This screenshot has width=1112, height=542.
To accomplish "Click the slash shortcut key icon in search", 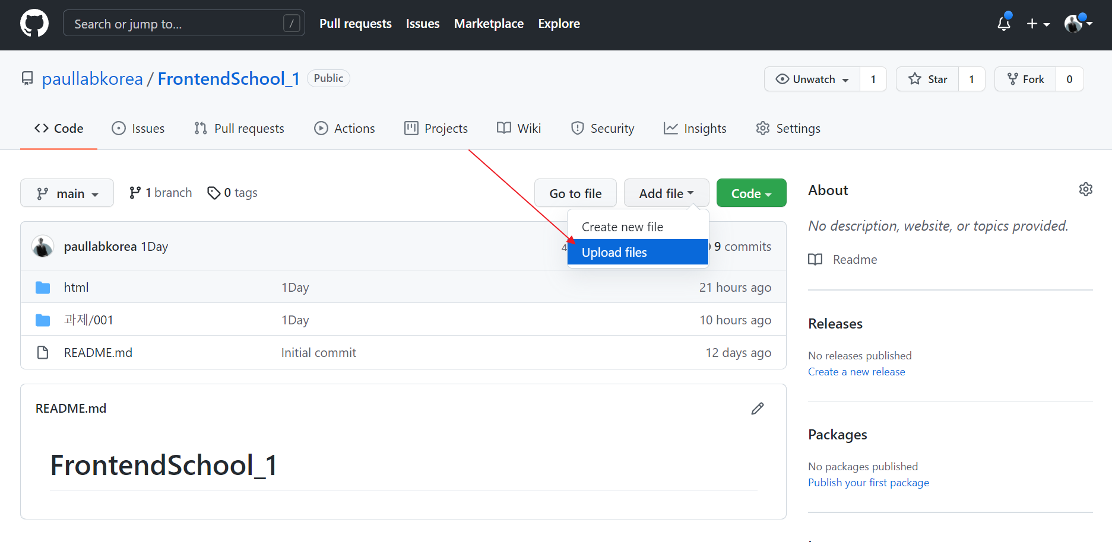I will (x=292, y=23).
